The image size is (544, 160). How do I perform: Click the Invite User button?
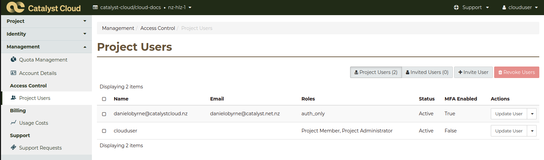click(x=473, y=72)
